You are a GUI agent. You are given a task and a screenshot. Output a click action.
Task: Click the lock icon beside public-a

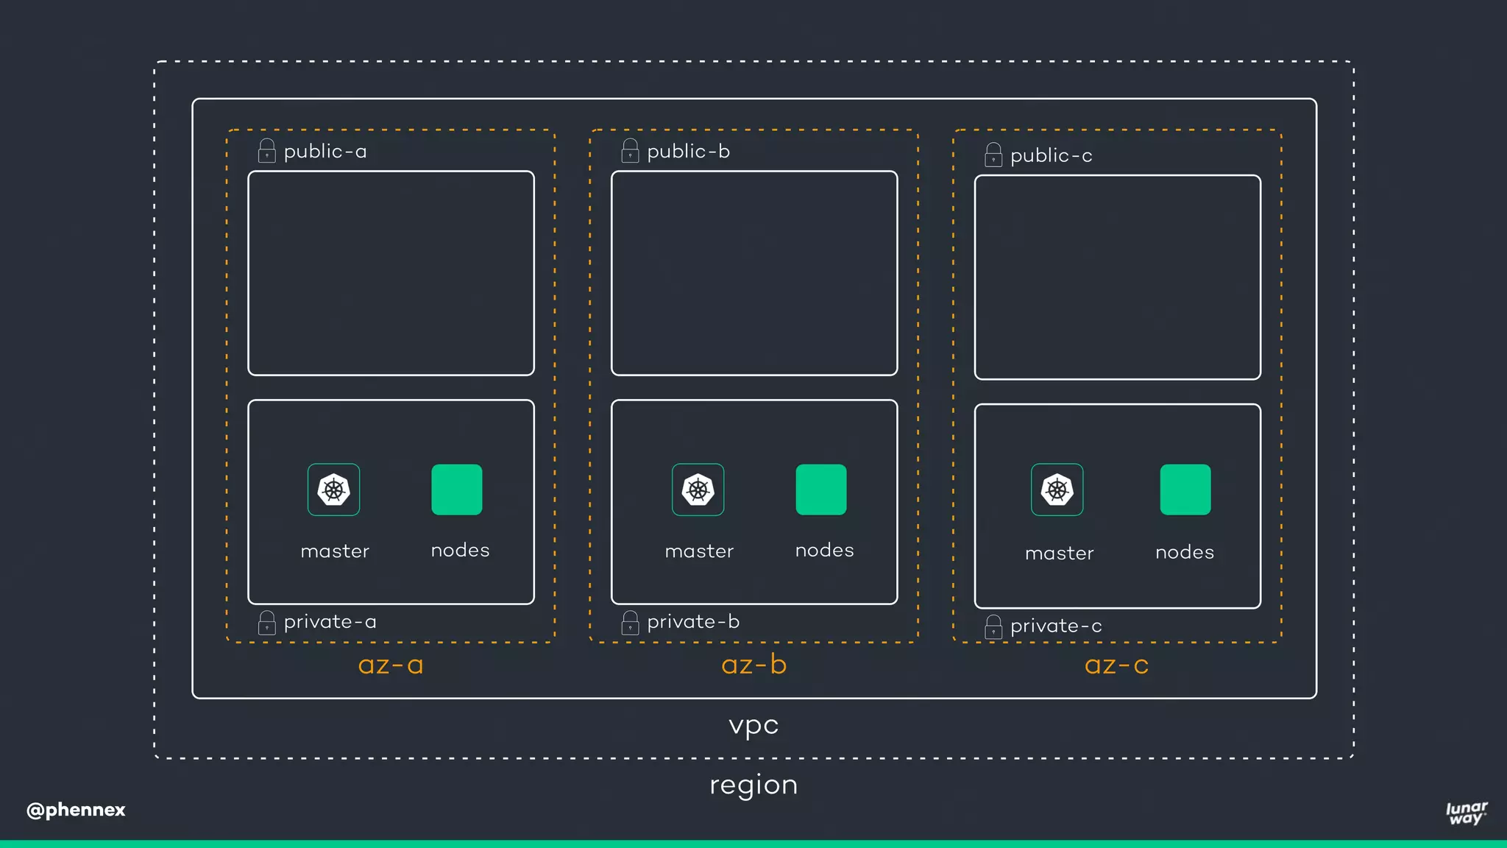(x=266, y=151)
